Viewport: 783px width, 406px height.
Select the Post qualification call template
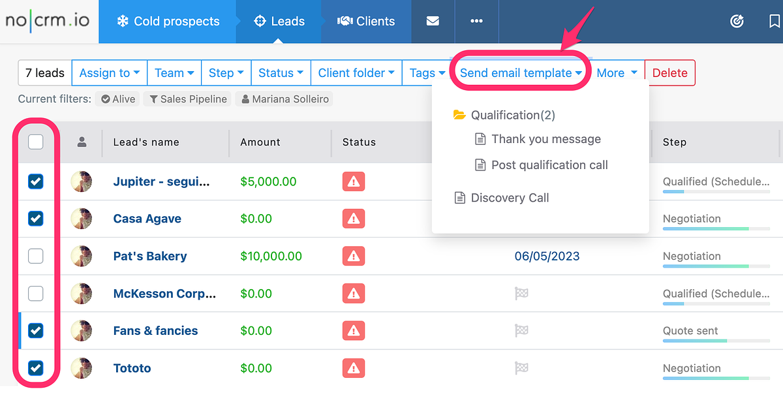click(549, 165)
